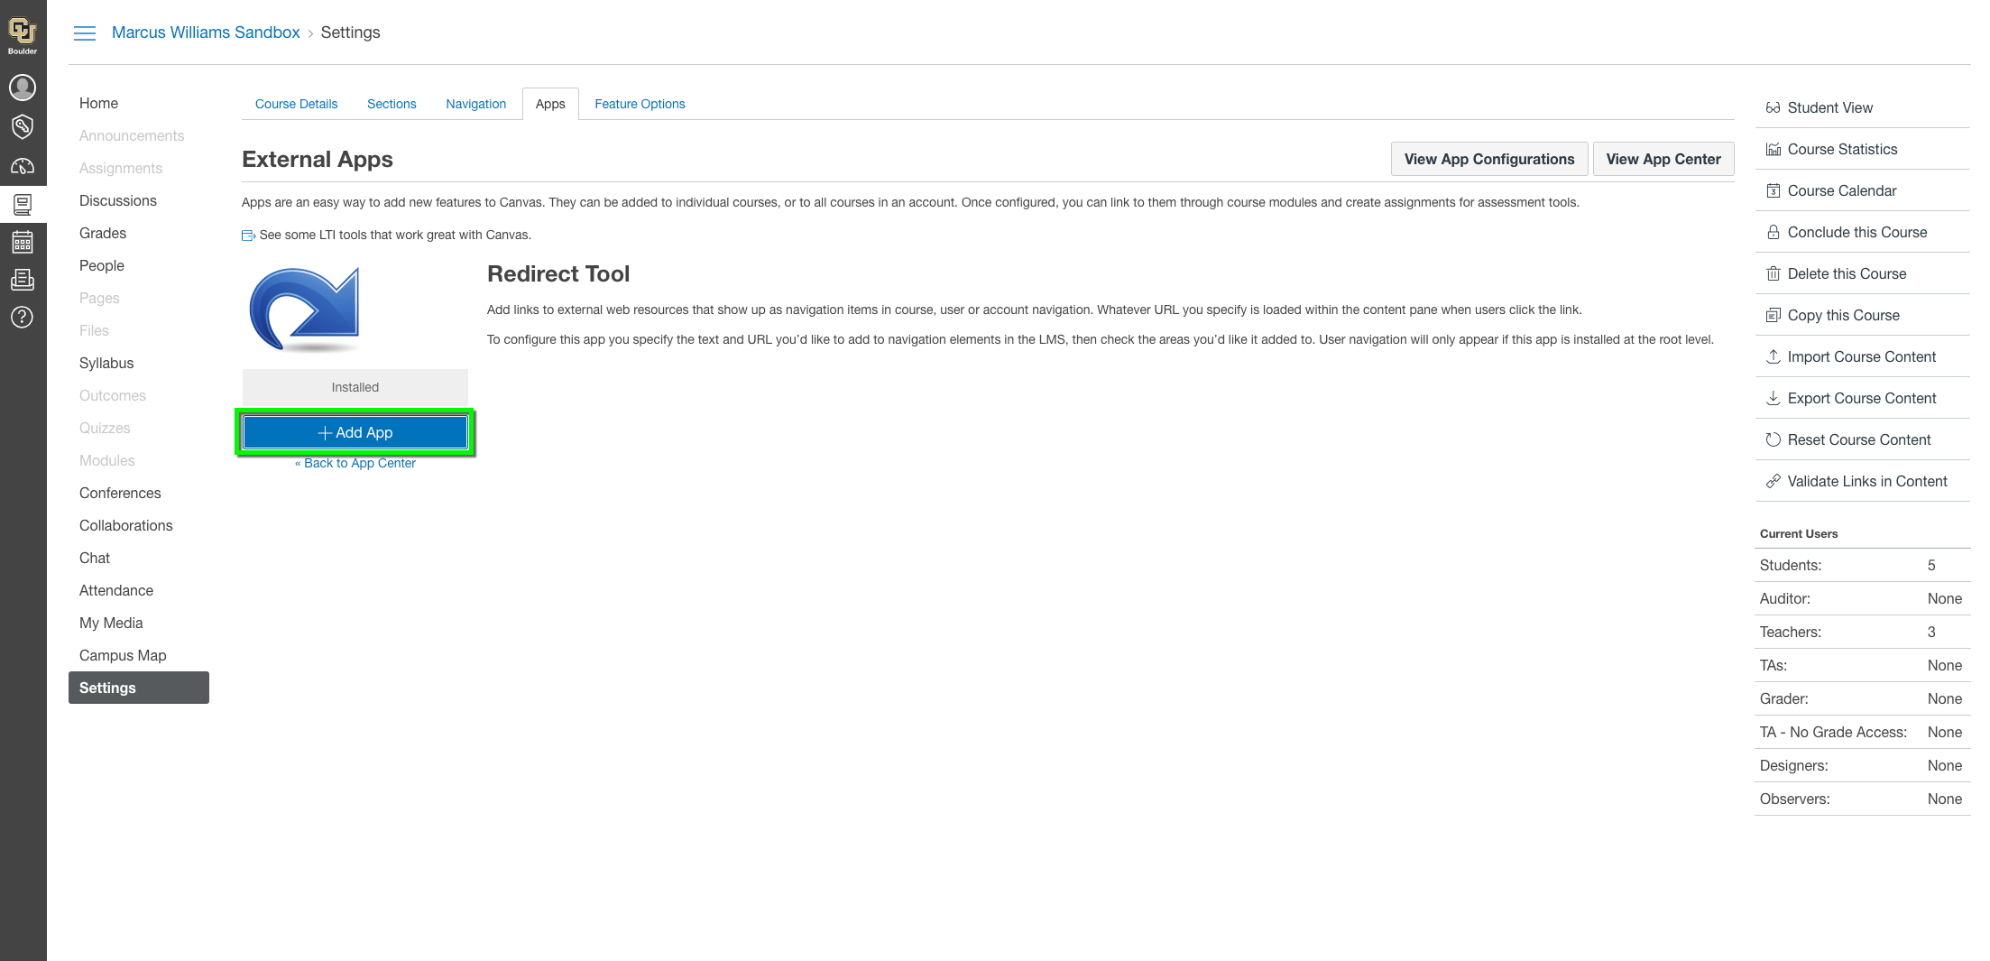Open the Calendar icon in global navigation
Viewport: 1990px width, 961px height.
coord(23,241)
